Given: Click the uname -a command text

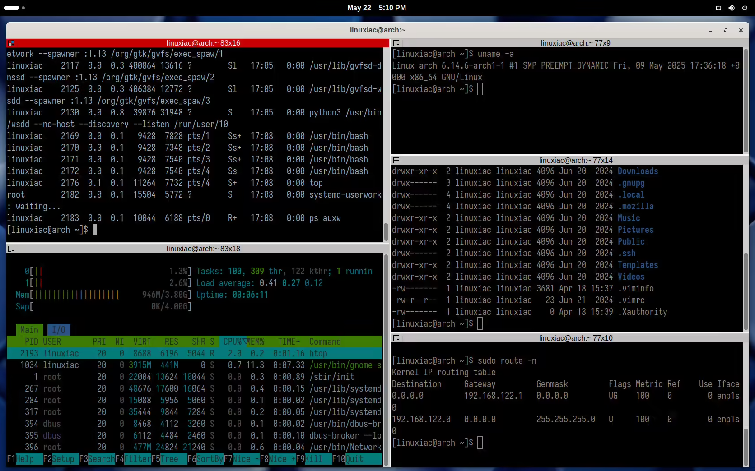Looking at the screenshot, I should pos(496,54).
